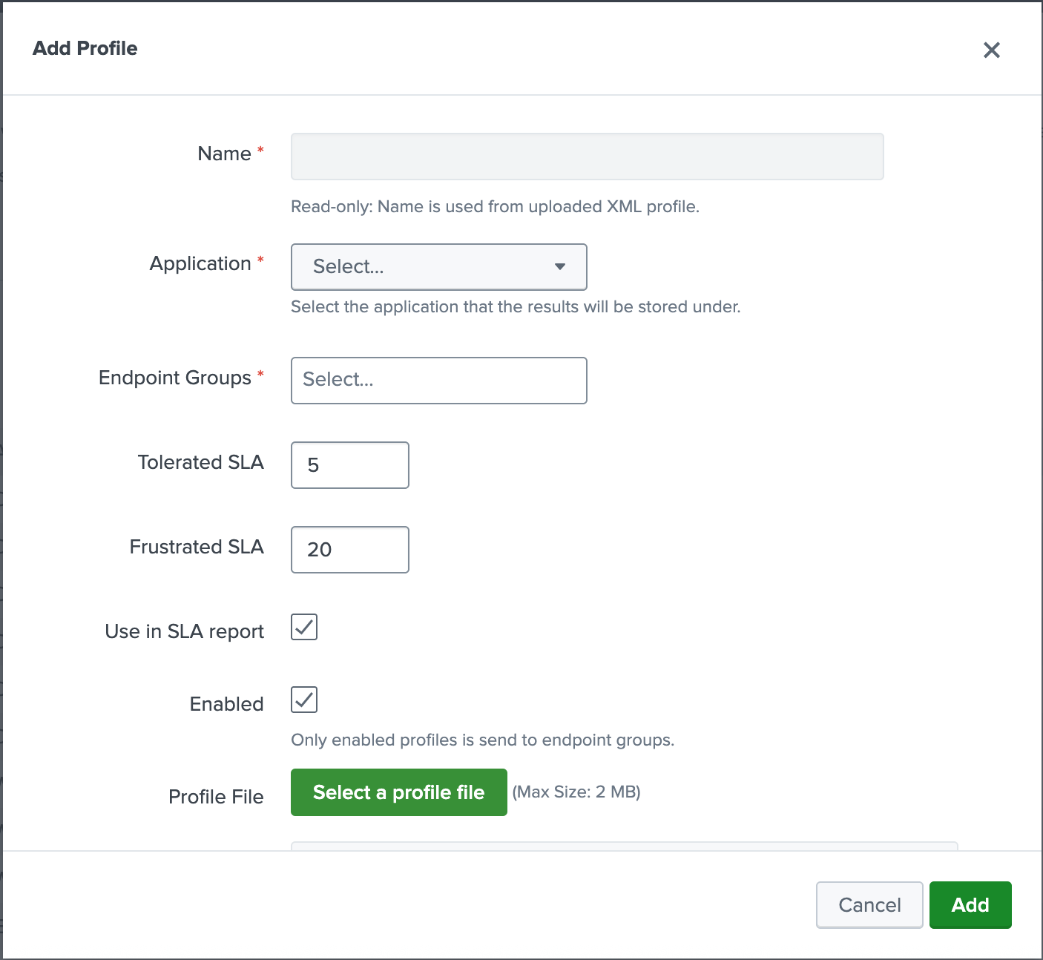Click the read-only Name input field

pos(587,157)
